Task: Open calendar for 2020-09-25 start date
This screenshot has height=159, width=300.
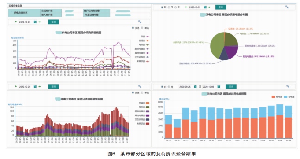Action: click(x=195, y=87)
